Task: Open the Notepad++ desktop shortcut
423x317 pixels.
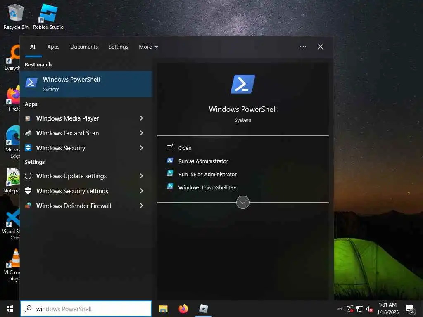Action: point(12,180)
